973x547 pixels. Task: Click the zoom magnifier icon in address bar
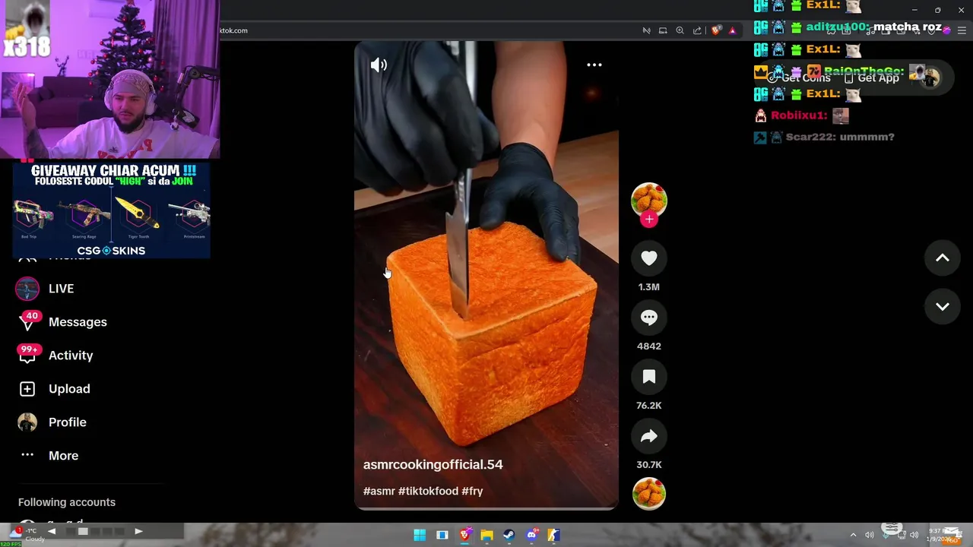680,30
